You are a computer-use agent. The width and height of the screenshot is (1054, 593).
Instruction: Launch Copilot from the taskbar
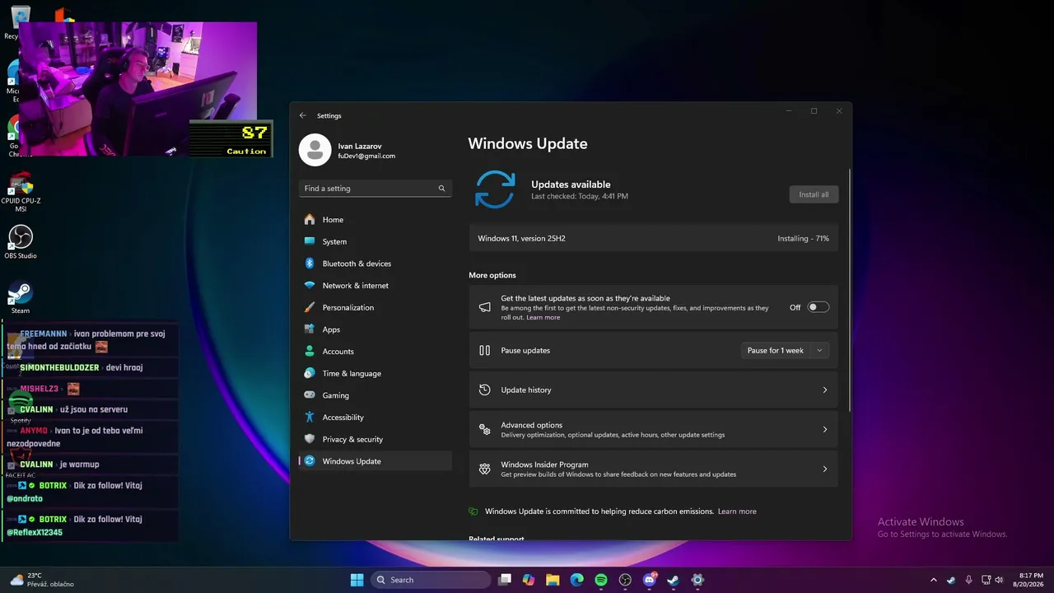529,580
